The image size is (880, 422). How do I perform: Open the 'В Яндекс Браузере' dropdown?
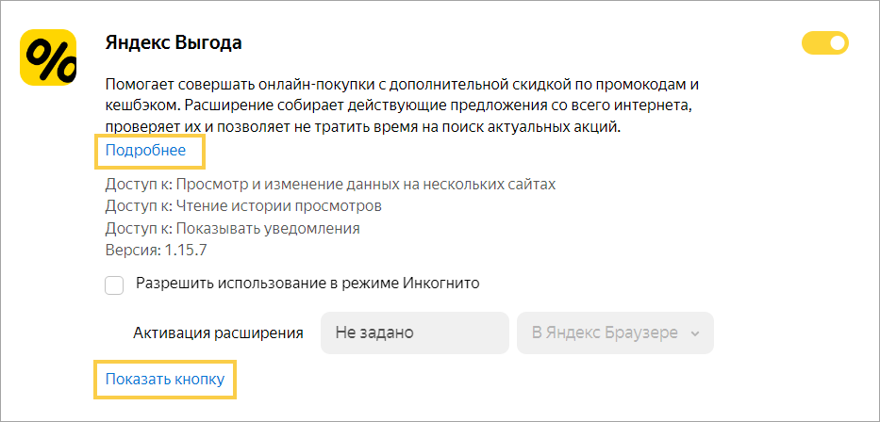614,333
